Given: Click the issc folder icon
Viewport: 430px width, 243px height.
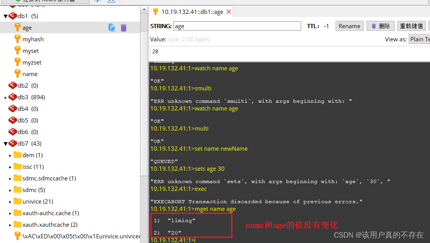Looking at the screenshot, I should point(17,167).
